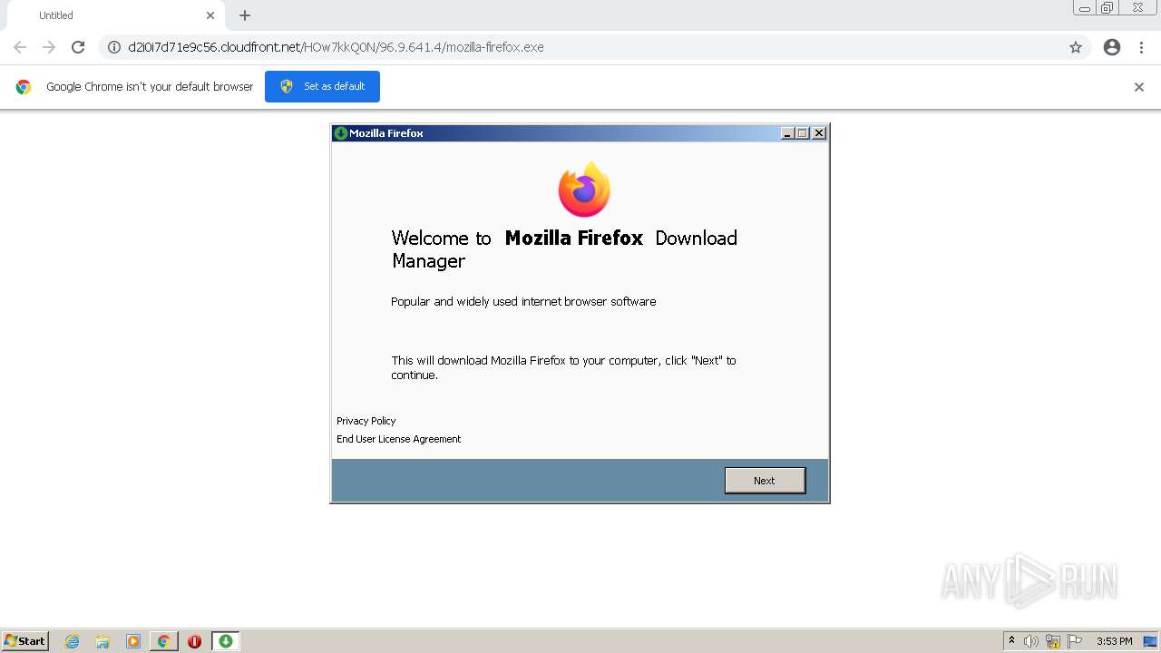
Task: Minimize the Chrome browser window
Action: point(1085,8)
